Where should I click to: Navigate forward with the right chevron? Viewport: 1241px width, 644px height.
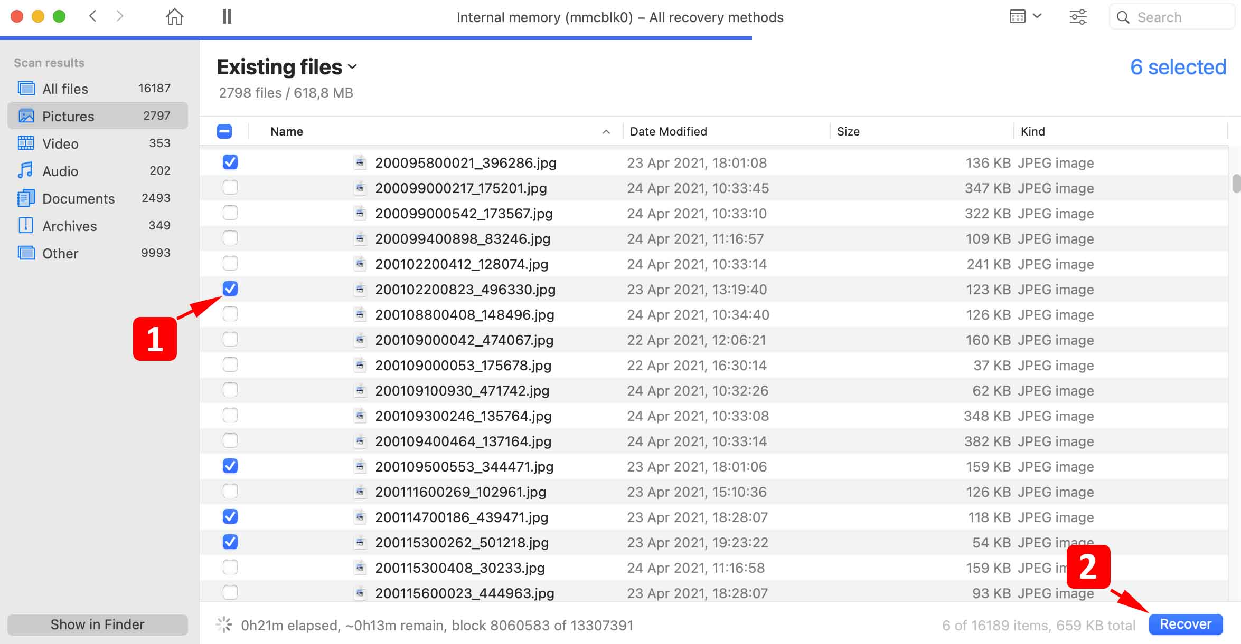(x=119, y=16)
